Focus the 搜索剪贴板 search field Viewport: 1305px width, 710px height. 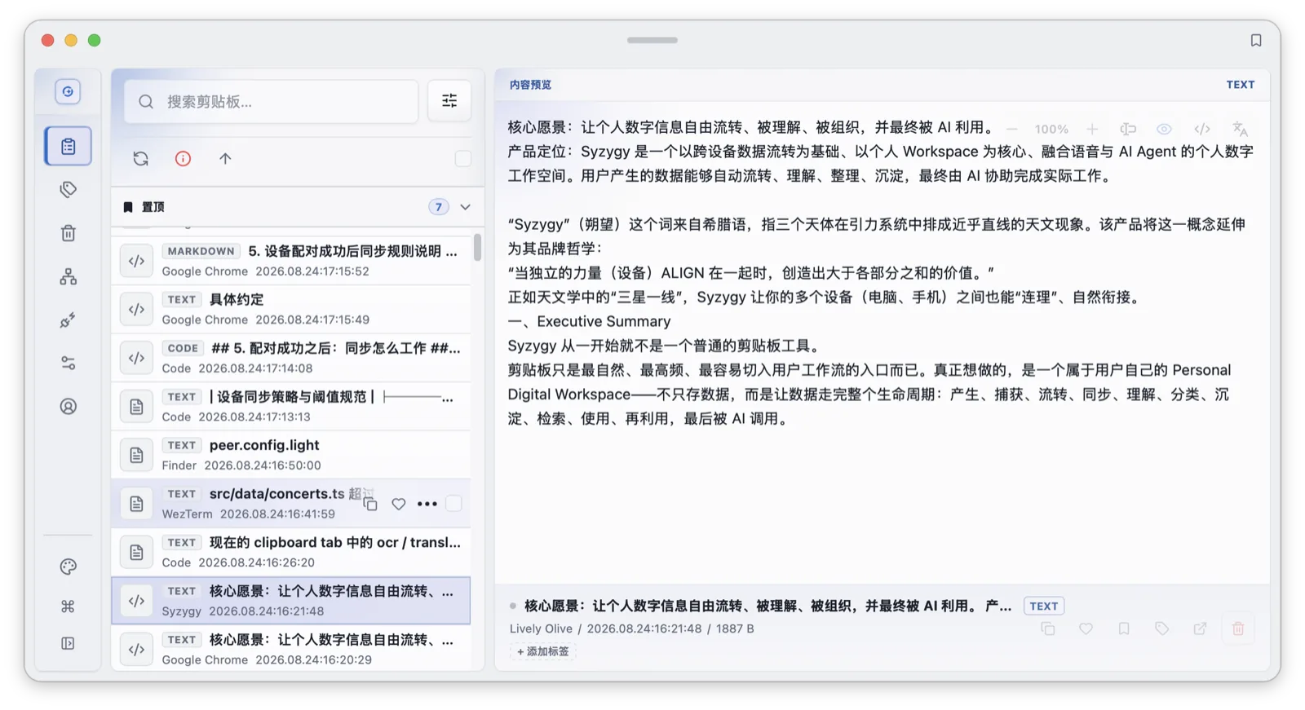(271, 101)
